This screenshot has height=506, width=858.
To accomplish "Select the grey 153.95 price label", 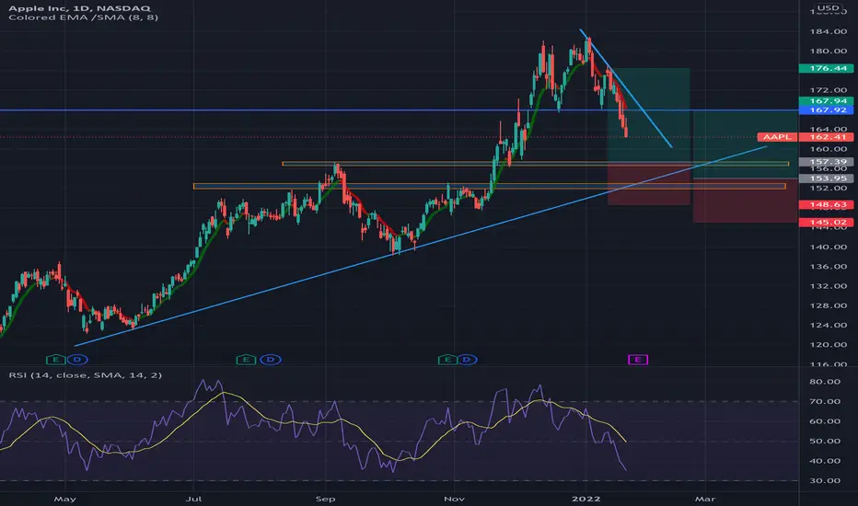I will coord(828,178).
